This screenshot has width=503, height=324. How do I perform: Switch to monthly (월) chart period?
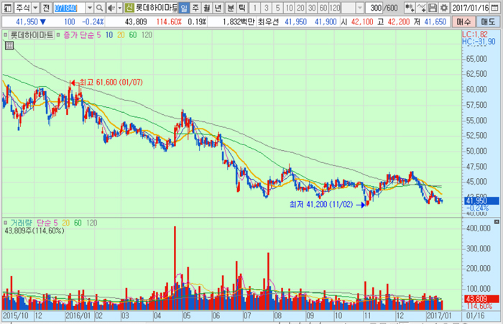tap(208, 8)
